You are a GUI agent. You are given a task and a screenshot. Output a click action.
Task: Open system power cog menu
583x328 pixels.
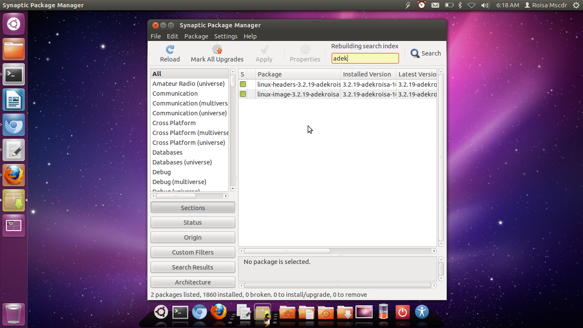pyautogui.click(x=576, y=5)
